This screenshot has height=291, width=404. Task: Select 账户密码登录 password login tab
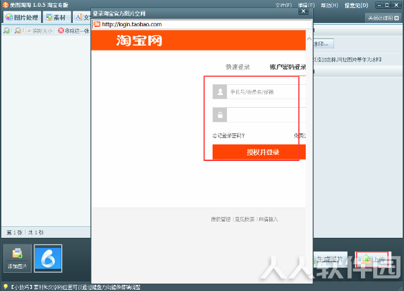[288, 67]
